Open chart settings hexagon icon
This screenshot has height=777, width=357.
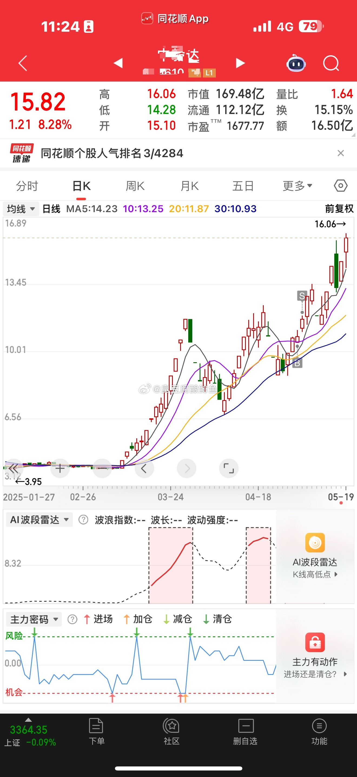[x=341, y=186]
